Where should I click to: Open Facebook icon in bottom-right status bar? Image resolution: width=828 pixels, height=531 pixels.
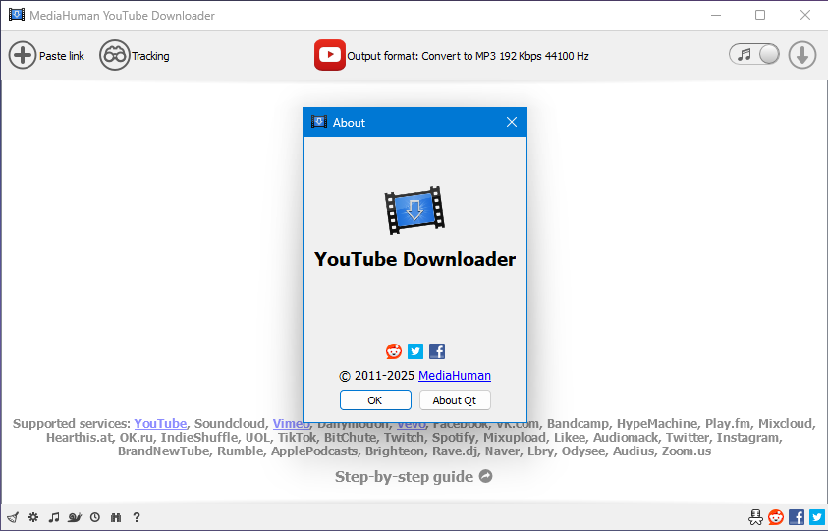[x=797, y=517]
